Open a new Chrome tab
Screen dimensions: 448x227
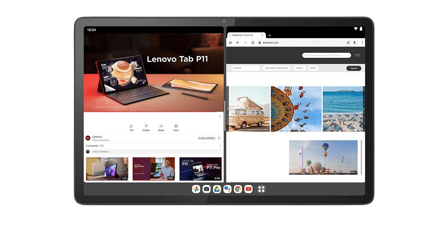(270, 35)
